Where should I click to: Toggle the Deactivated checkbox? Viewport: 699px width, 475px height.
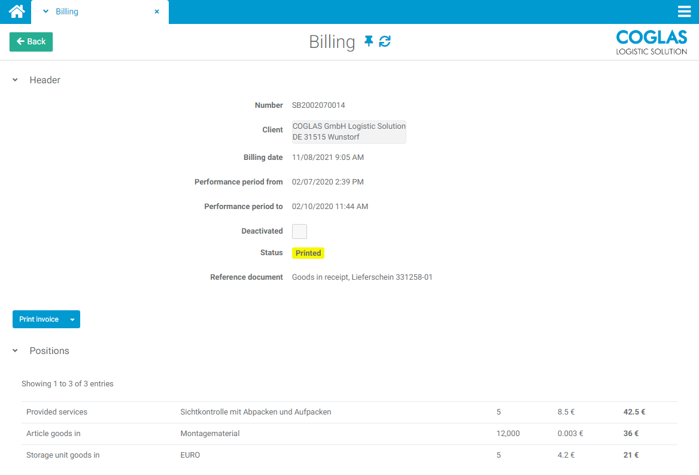coord(299,231)
